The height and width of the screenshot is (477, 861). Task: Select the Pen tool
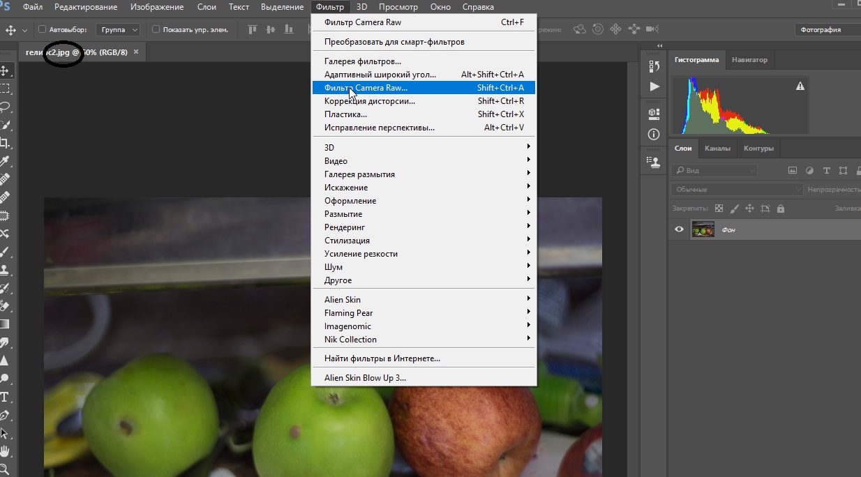[4, 415]
